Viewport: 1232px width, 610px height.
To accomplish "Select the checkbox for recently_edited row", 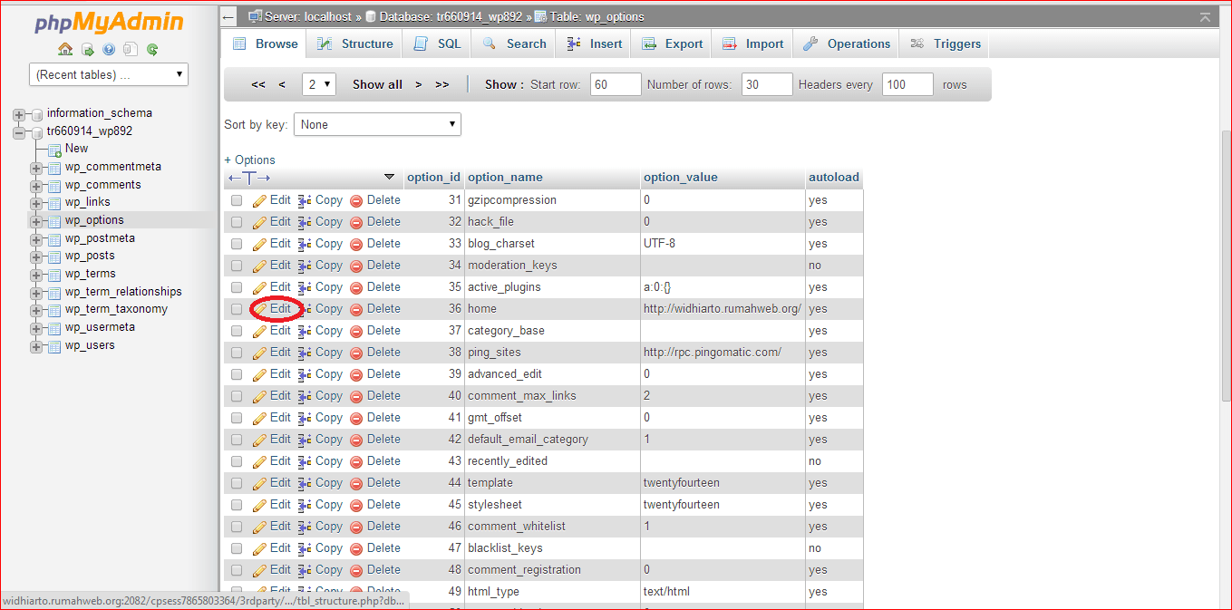I will point(237,461).
